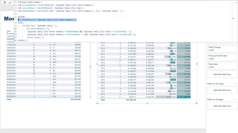The height and width of the screenshot is (133, 238).
Task: Click the highlighted IF( HASONEVALUE line in the formula
Action: (47, 20)
